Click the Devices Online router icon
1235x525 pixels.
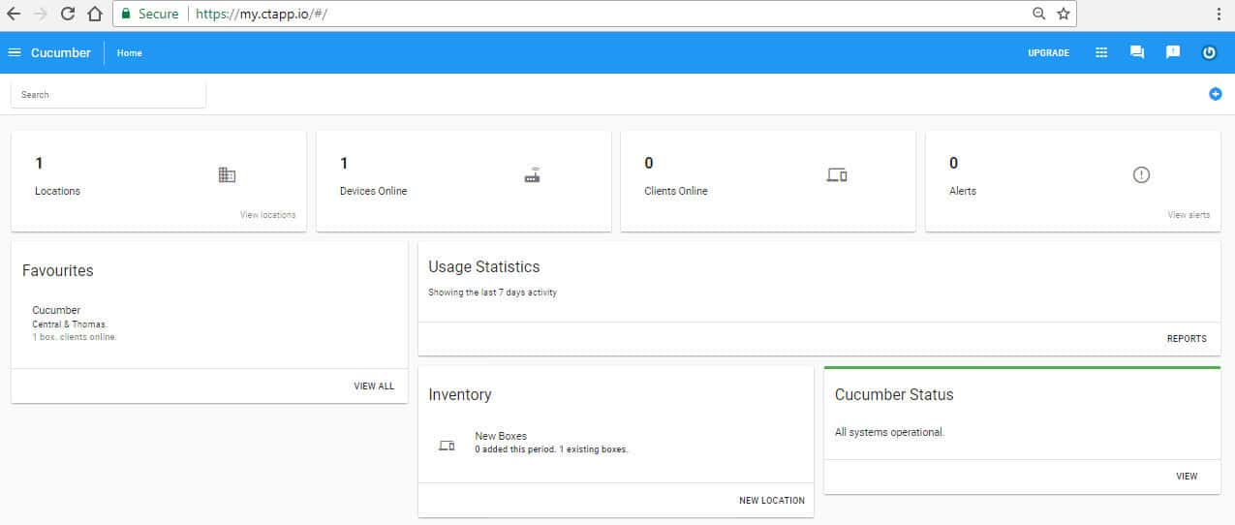(x=532, y=175)
